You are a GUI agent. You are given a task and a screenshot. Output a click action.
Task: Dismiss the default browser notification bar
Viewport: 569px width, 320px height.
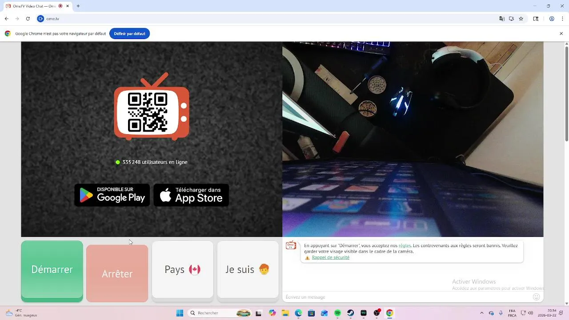pos(561,33)
